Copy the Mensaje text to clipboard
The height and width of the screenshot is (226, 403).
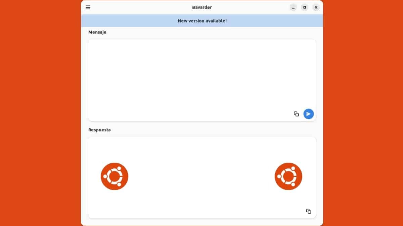click(296, 114)
